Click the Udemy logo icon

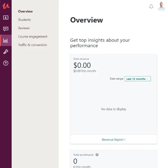pos(6,6)
